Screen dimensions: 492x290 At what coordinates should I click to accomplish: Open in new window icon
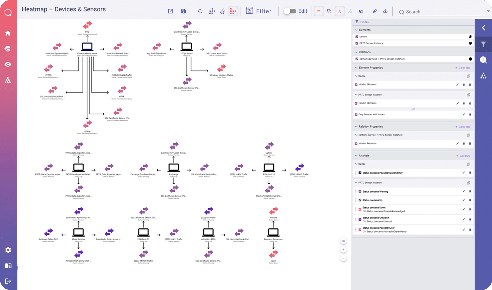(x=171, y=11)
